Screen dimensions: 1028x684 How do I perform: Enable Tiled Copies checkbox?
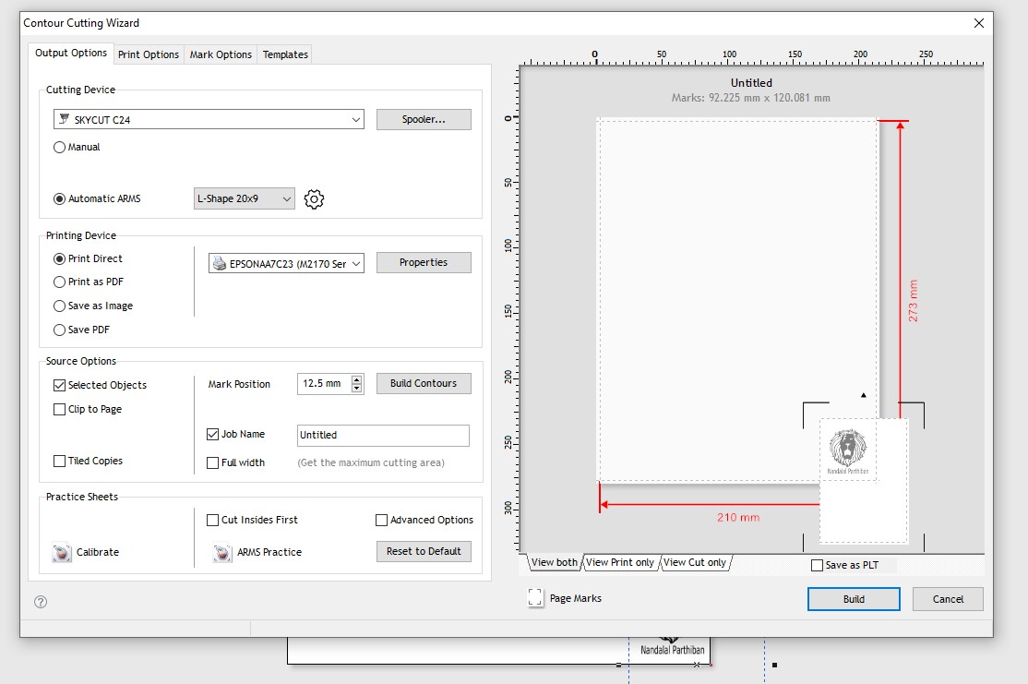[60, 461]
